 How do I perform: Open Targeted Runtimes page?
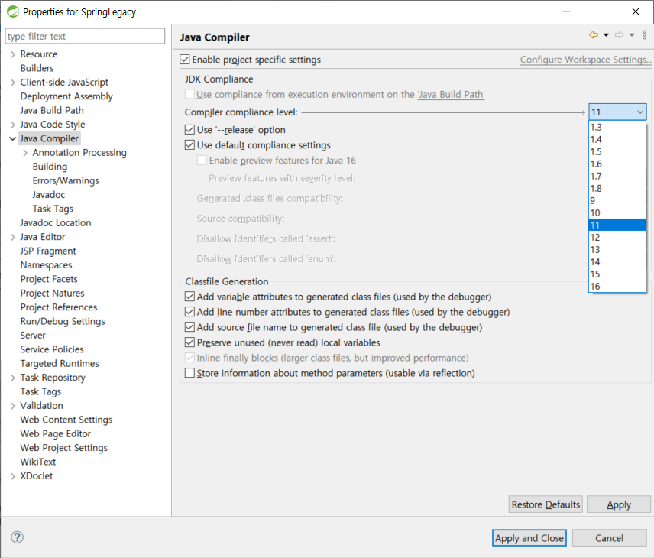60,364
